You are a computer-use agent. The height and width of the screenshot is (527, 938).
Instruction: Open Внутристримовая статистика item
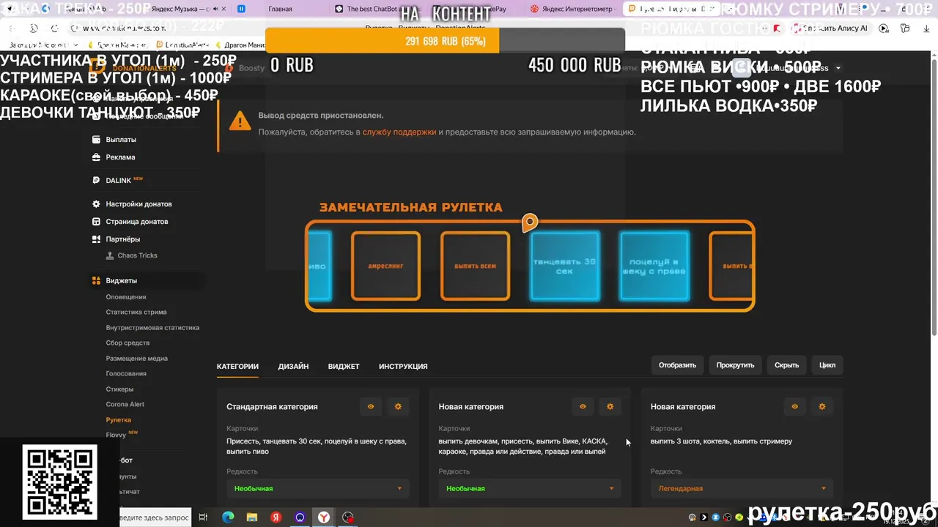pyautogui.click(x=152, y=327)
